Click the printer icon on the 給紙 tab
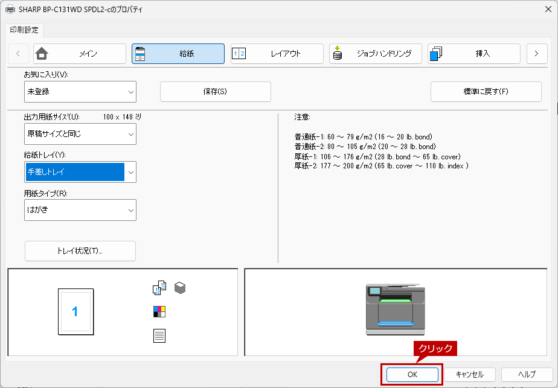This screenshot has height=388, width=558. click(x=140, y=54)
